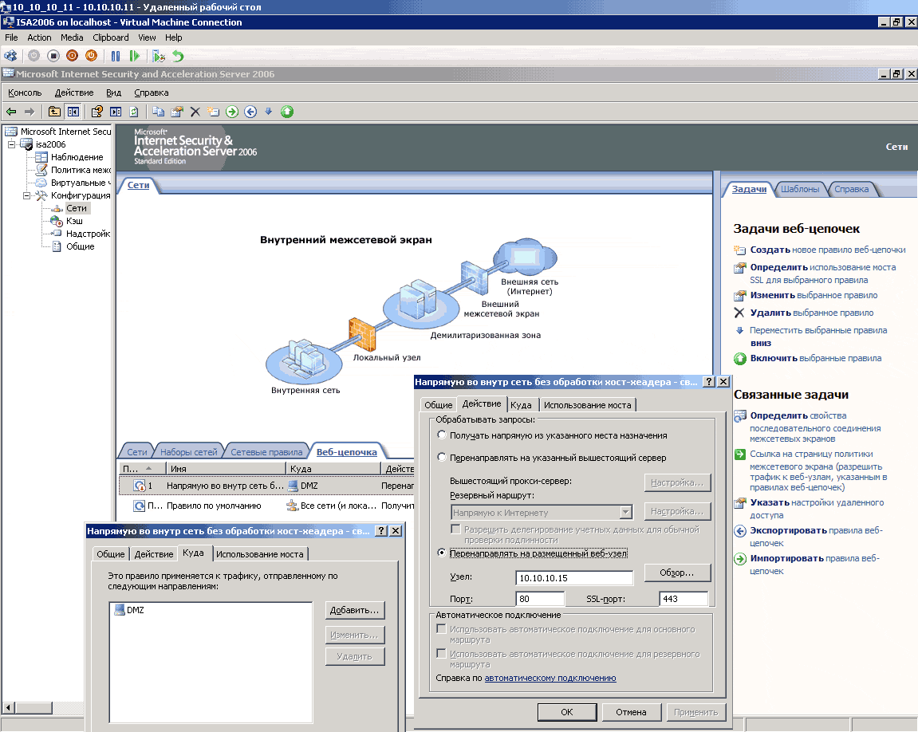Click the green Reset VM icon

(x=135, y=56)
